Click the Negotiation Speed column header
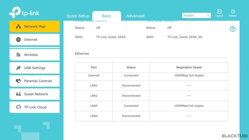The height and width of the screenshot is (140, 249). pyautogui.click(x=189, y=67)
